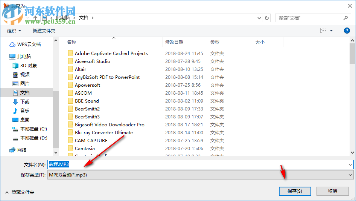
Task: Click the search magnifier icon
Action: (x=345, y=18)
